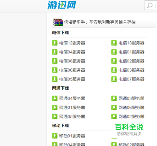The width and height of the screenshot is (157, 146).
Task: Click into the search input box
Action: (151, 5)
